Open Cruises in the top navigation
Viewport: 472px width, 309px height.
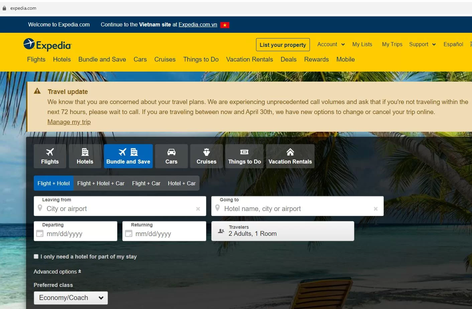point(165,60)
